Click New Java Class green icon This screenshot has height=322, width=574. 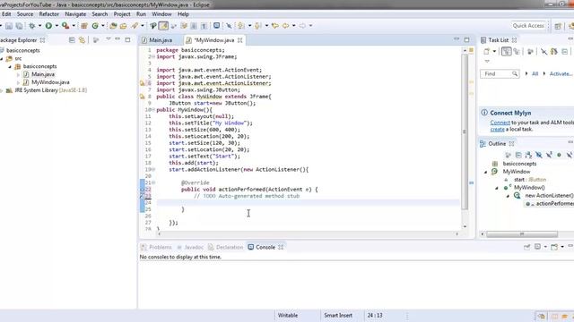click(x=95, y=26)
